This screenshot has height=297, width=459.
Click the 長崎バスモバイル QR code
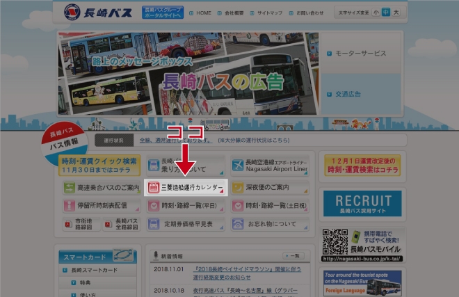click(335, 242)
